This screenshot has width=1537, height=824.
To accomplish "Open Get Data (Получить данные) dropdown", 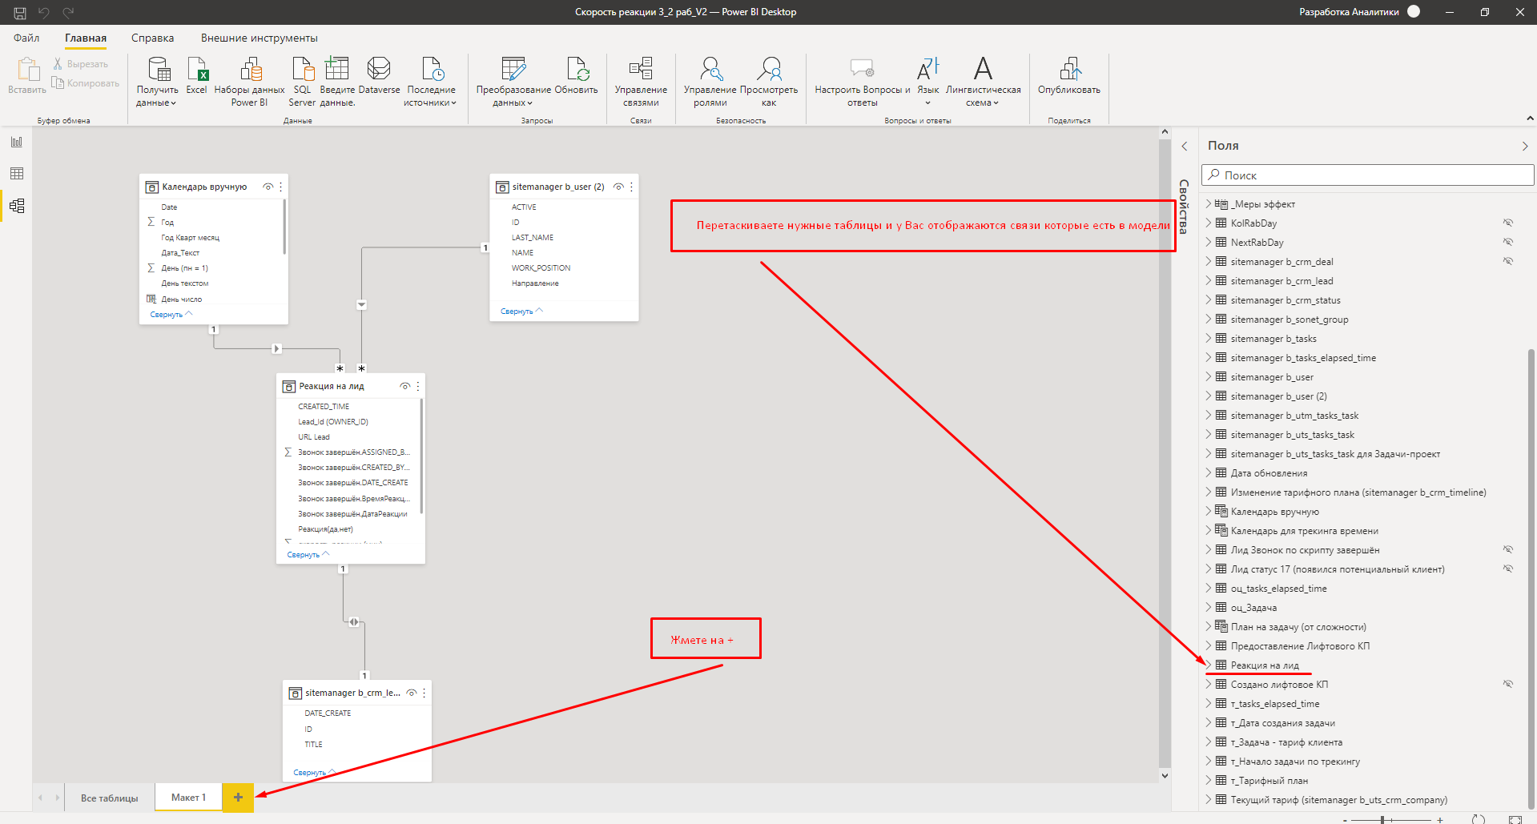I will coord(157,82).
